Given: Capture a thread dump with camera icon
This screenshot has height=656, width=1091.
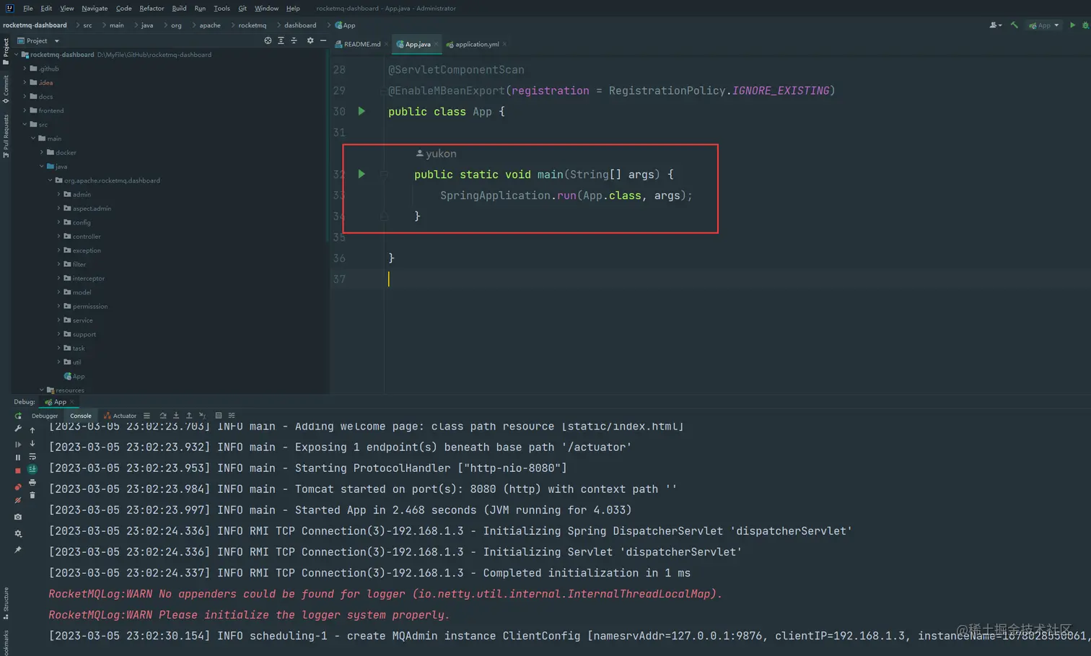Looking at the screenshot, I should (x=18, y=517).
